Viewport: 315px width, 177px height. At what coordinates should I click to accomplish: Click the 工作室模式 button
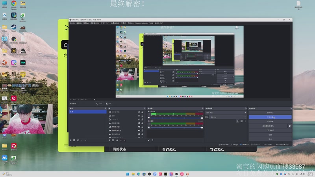coord(270,130)
